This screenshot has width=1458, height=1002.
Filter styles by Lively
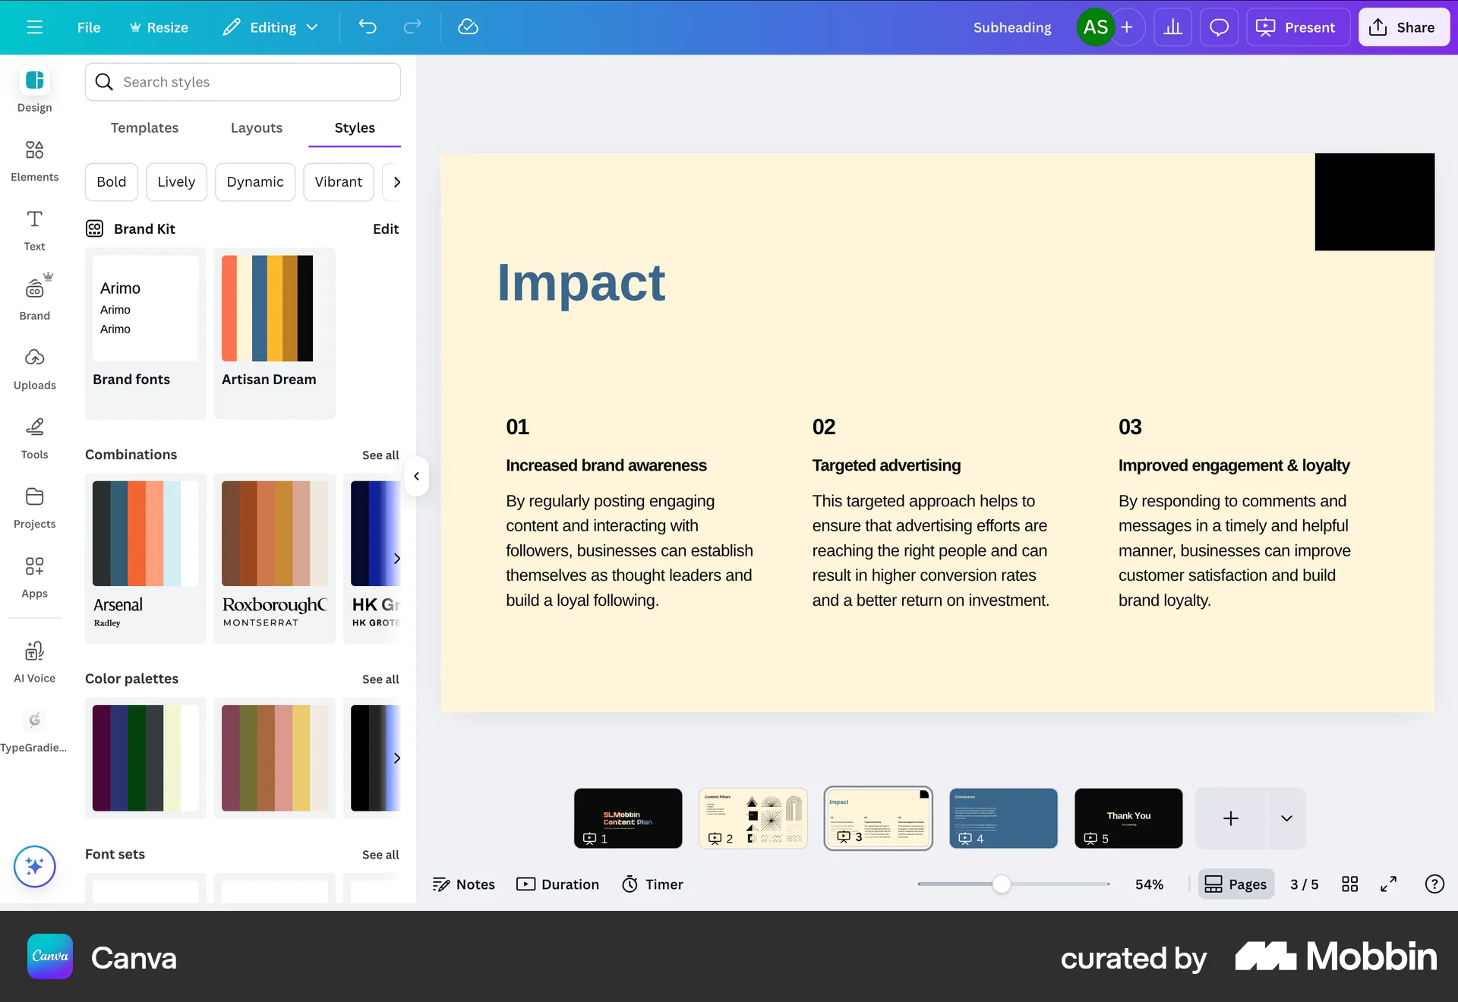pos(176,182)
